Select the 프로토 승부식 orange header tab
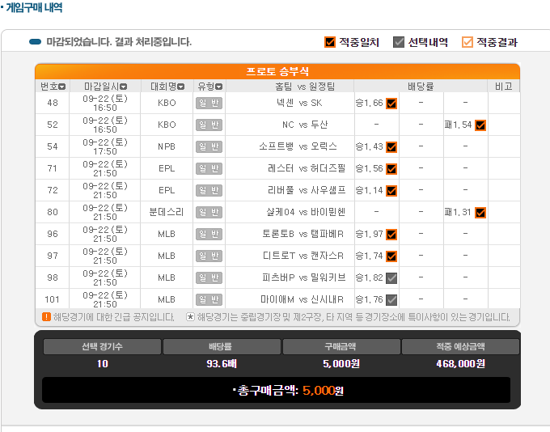 point(277,71)
